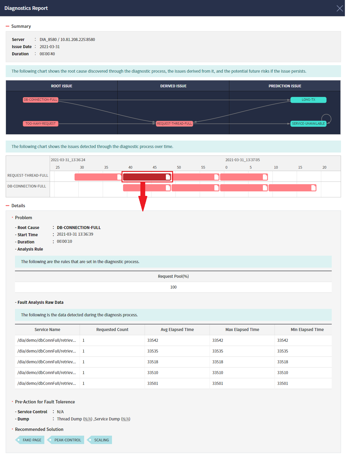
Task: Open the Thread Dump N/A link
Action: tap(88, 419)
